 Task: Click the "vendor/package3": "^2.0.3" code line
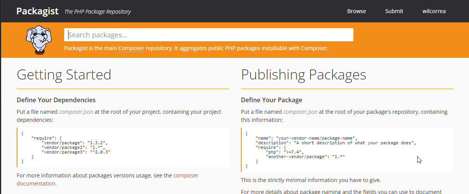click(76, 152)
